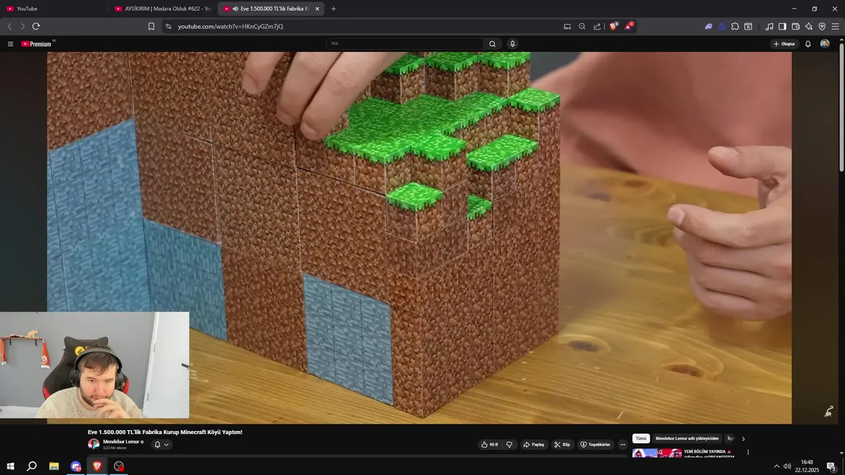Go back in browser history

tap(9, 26)
